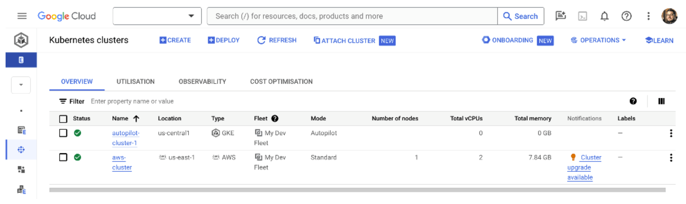Focus the resources search field
The width and height of the screenshot is (686, 204).
click(352, 16)
